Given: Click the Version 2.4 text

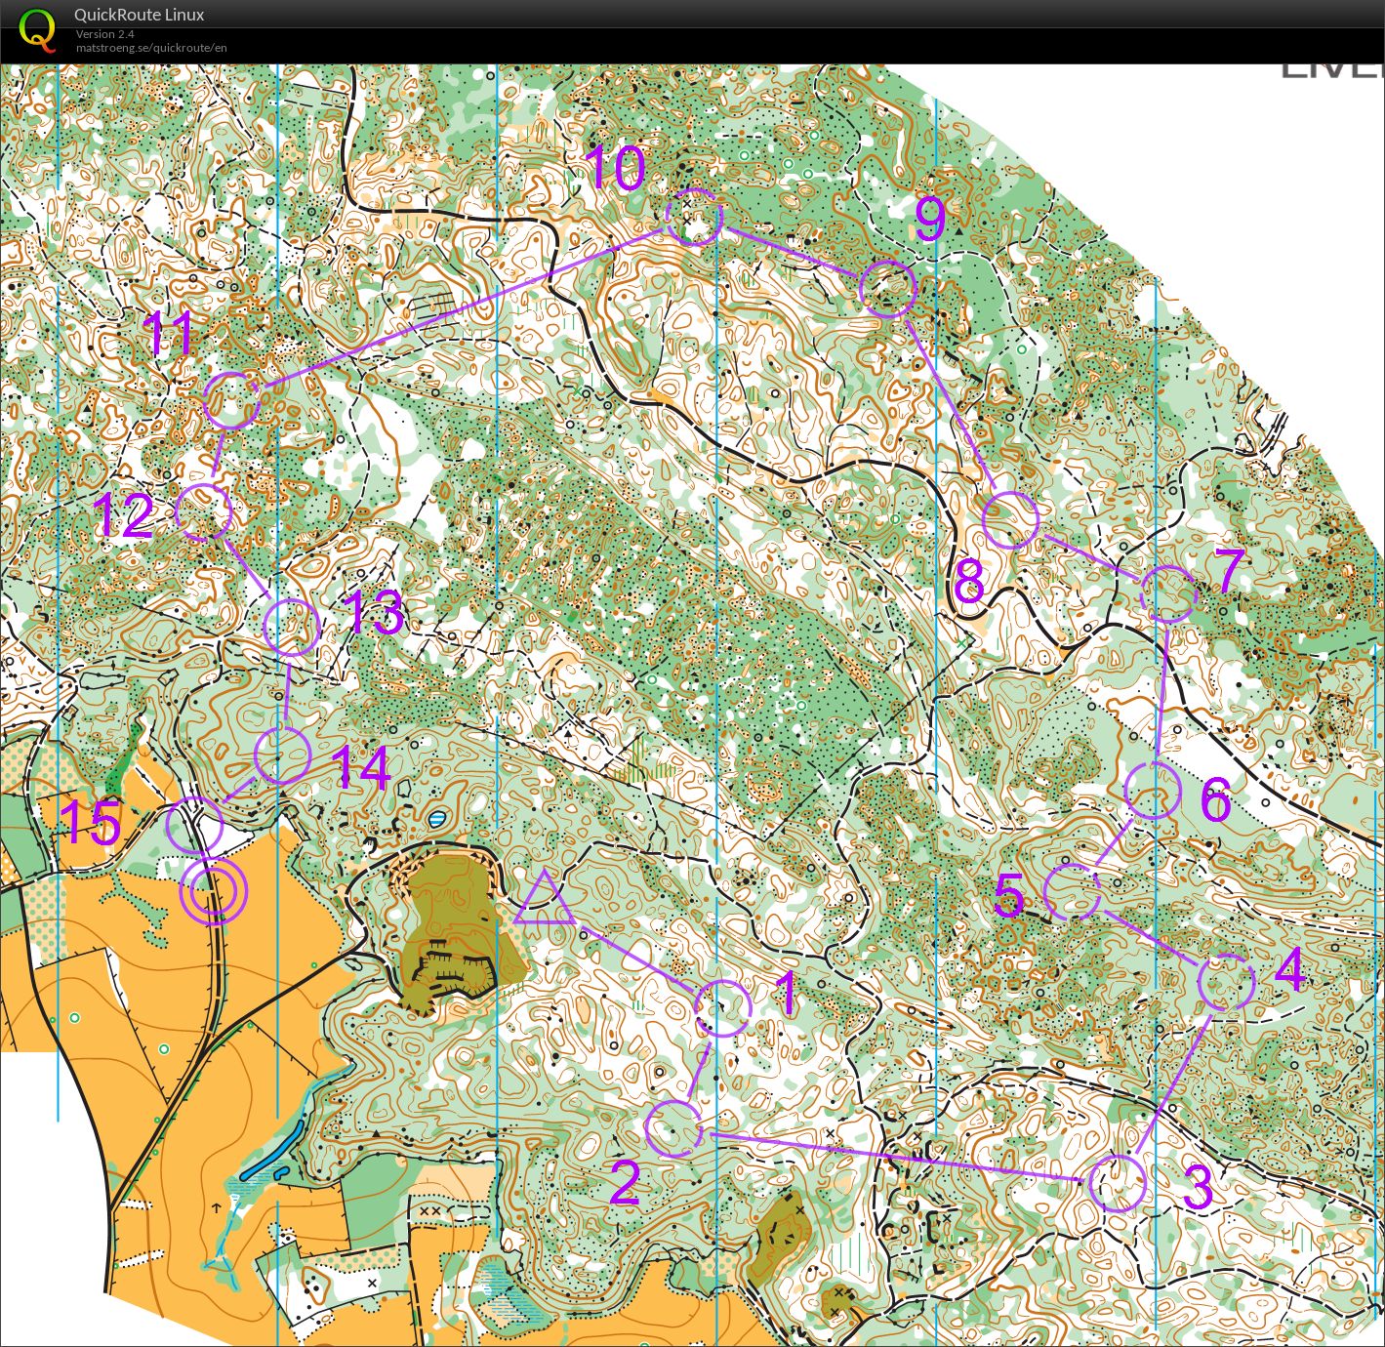Looking at the screenshot, I should coord(105,34).
